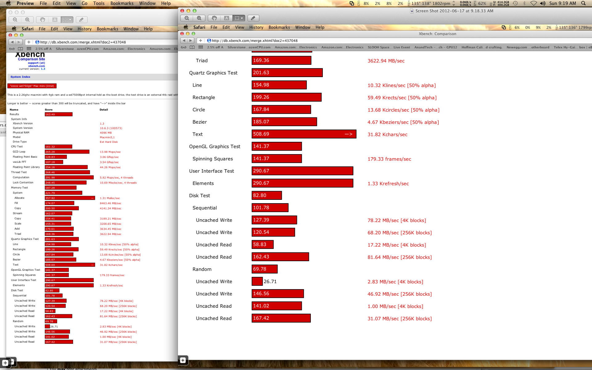Viewport: 592px width, 370px height.
Task: Click the Wi-Fi status icon
Action: tap(533, 3)
